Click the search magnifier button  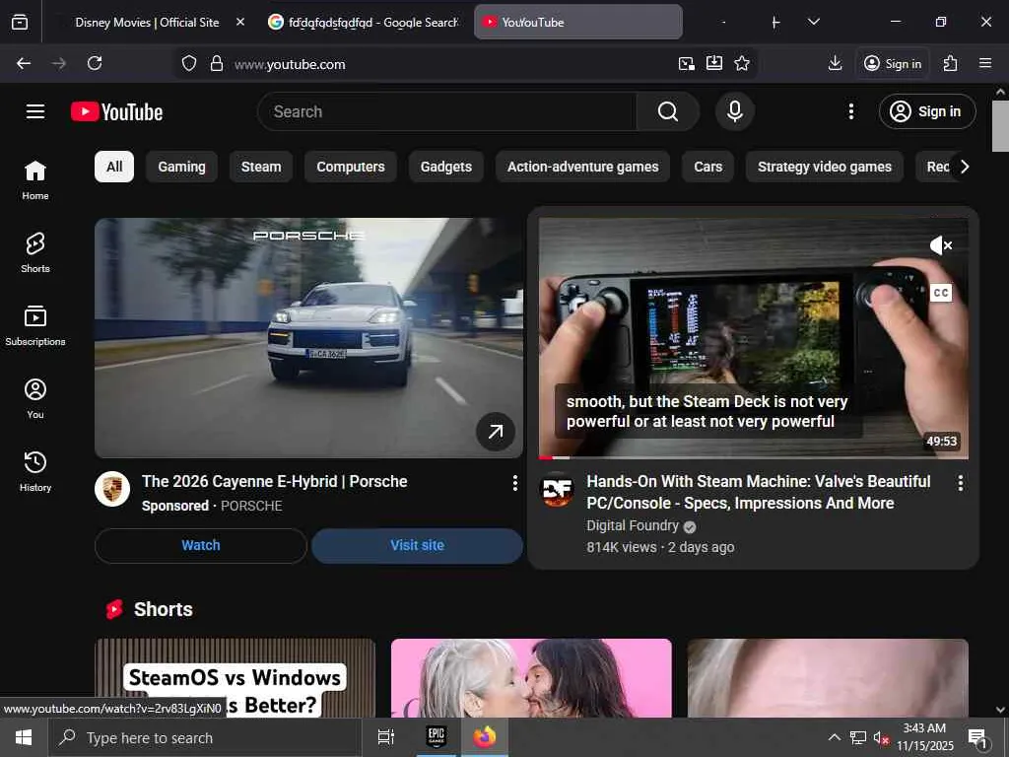pos(667,112)
